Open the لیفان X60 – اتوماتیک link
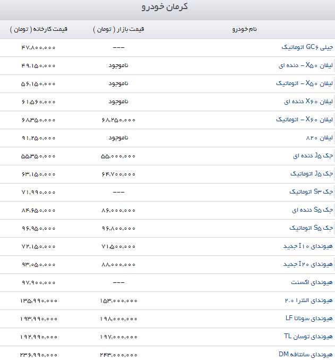 [305, 120]
